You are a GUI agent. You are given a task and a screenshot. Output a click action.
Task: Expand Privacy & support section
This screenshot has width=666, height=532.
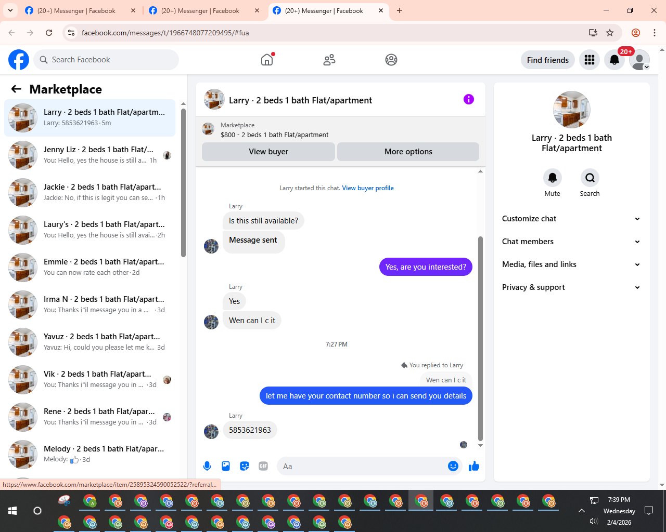coord(571,287)
